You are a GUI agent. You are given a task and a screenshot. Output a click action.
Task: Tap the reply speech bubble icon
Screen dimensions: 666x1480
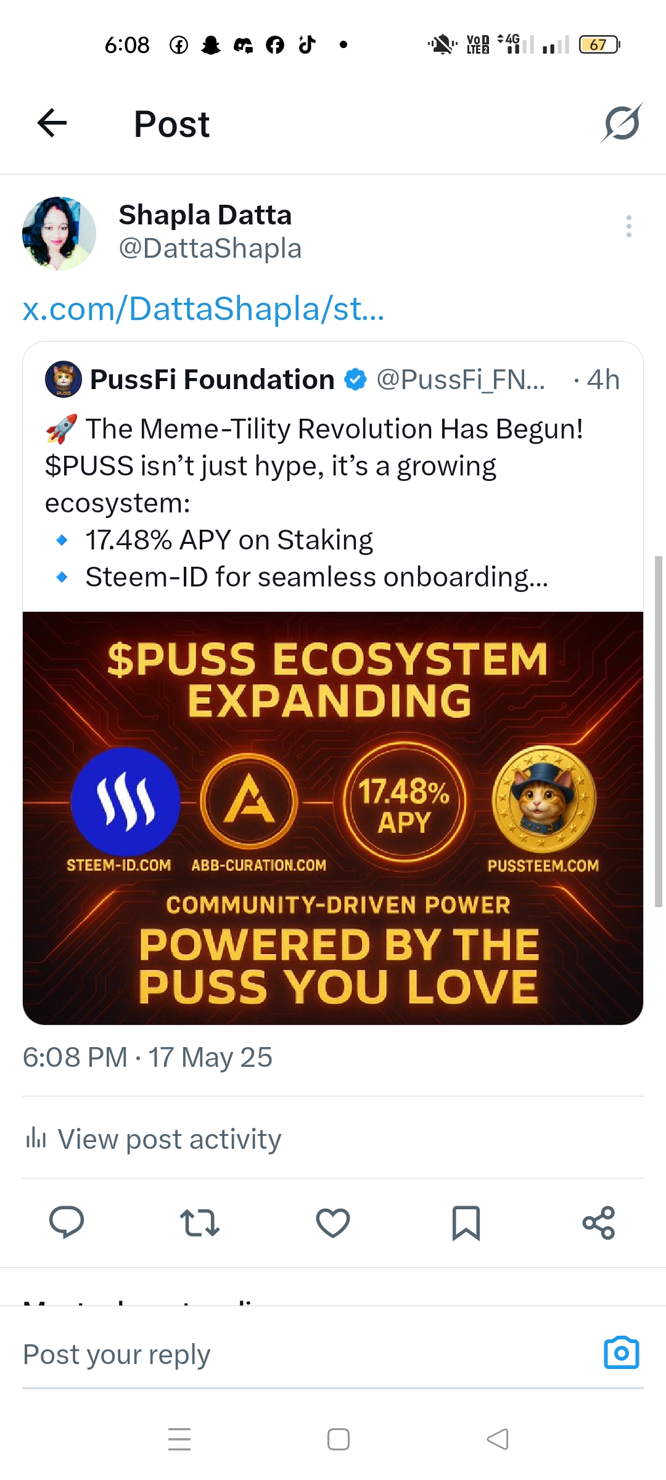67,1222
